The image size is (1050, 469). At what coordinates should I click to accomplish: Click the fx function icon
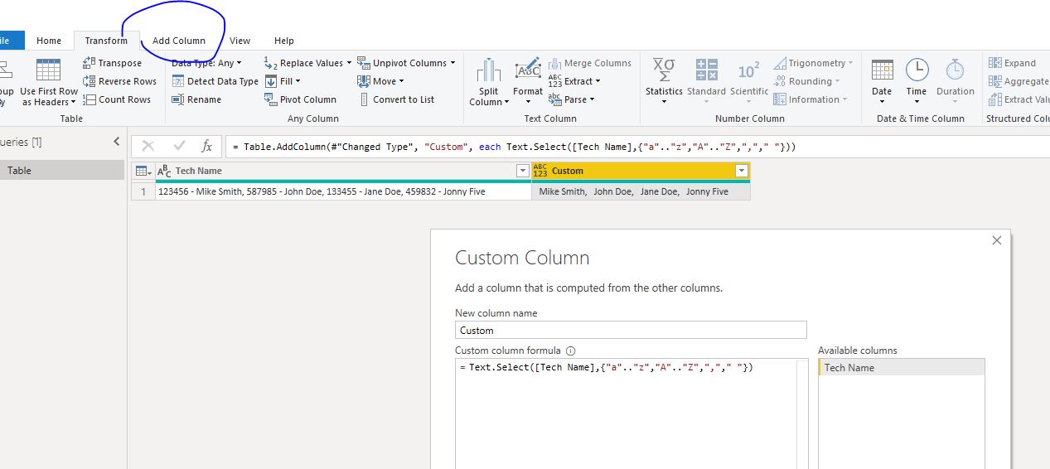(x=207, y=147)
